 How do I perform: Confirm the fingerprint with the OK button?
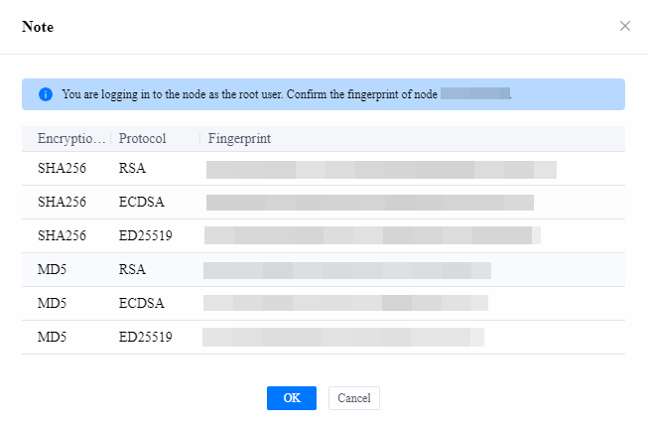(x=292, y=398)
